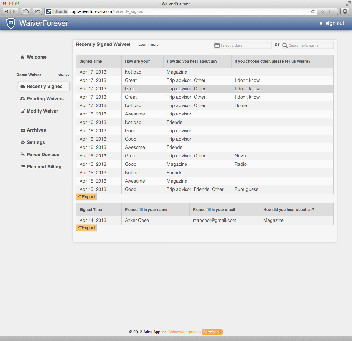Click the browser address bar URL
Screen dimensions: 352x341
(x=106, y=11)
